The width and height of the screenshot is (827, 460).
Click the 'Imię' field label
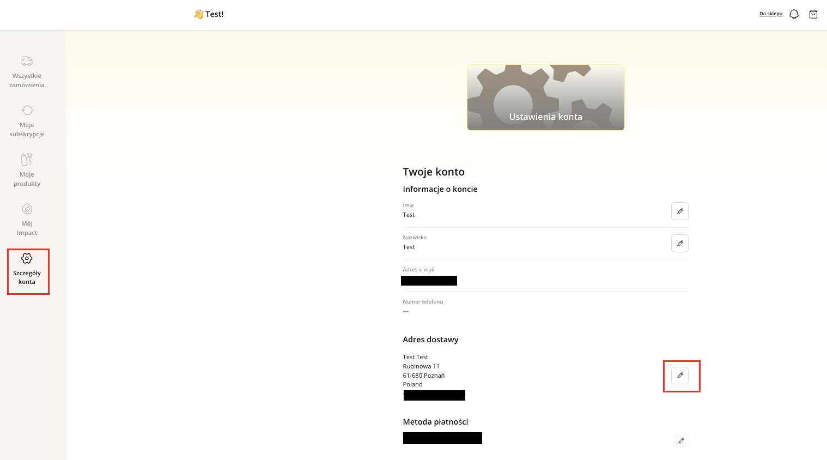click(x=409, y=205)
